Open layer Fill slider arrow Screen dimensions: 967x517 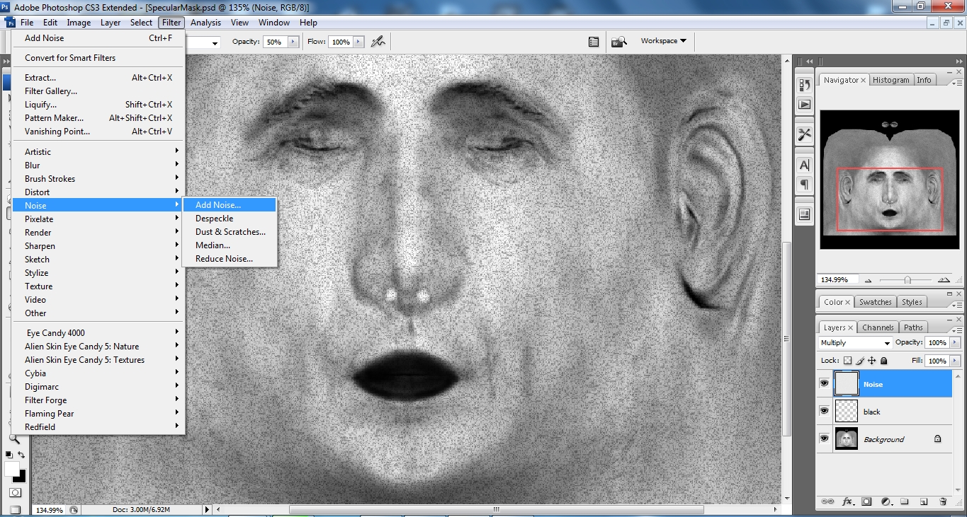[x=954, y=361]
